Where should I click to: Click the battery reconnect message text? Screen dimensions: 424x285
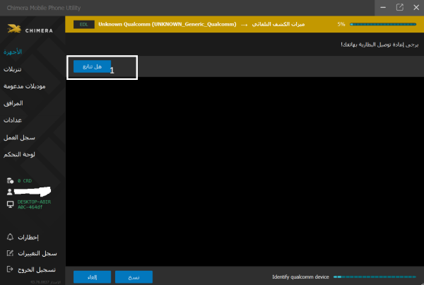pos(379,45)
